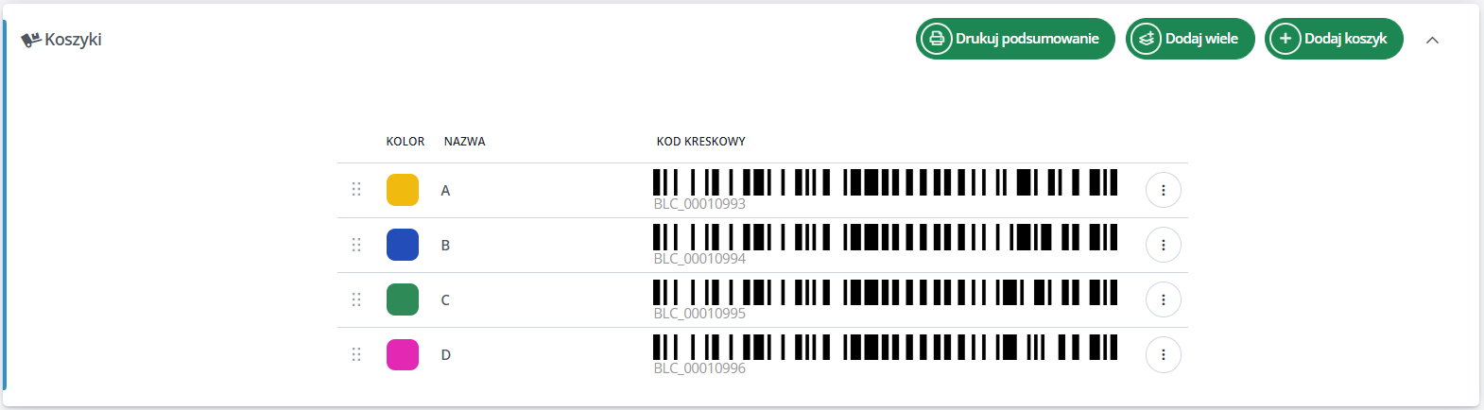Click the Dodaj wiele button
The width and height of the screenshot is (1484, 410).
[1190, 39]
